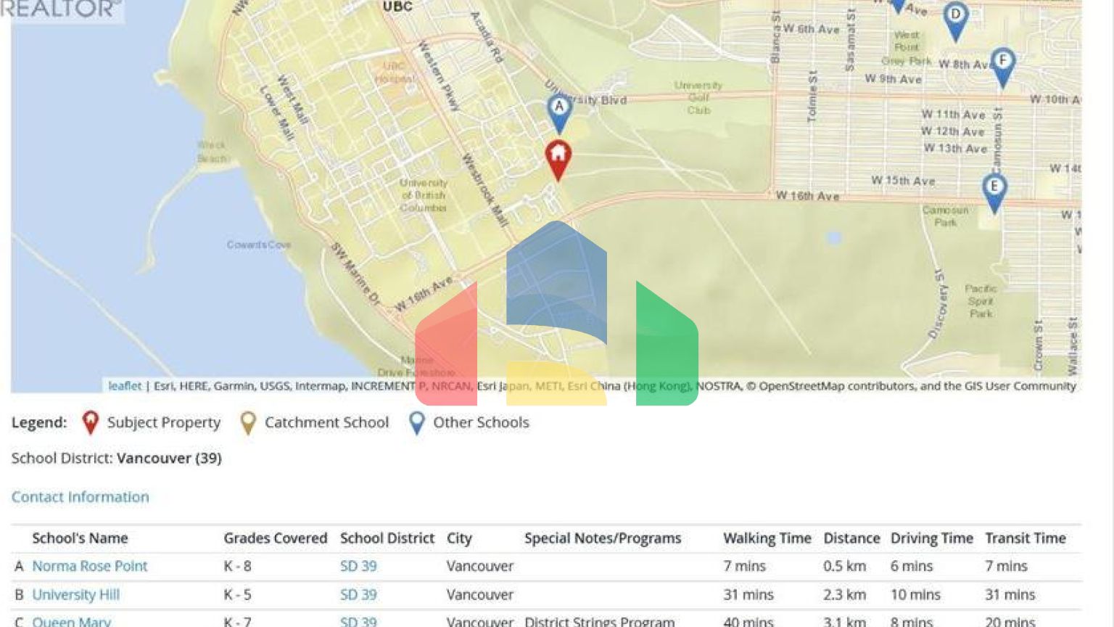The height and width of the screenshot is (627, 1114).
Task: Open the leaflet attribution link
Action: point(125,386)
